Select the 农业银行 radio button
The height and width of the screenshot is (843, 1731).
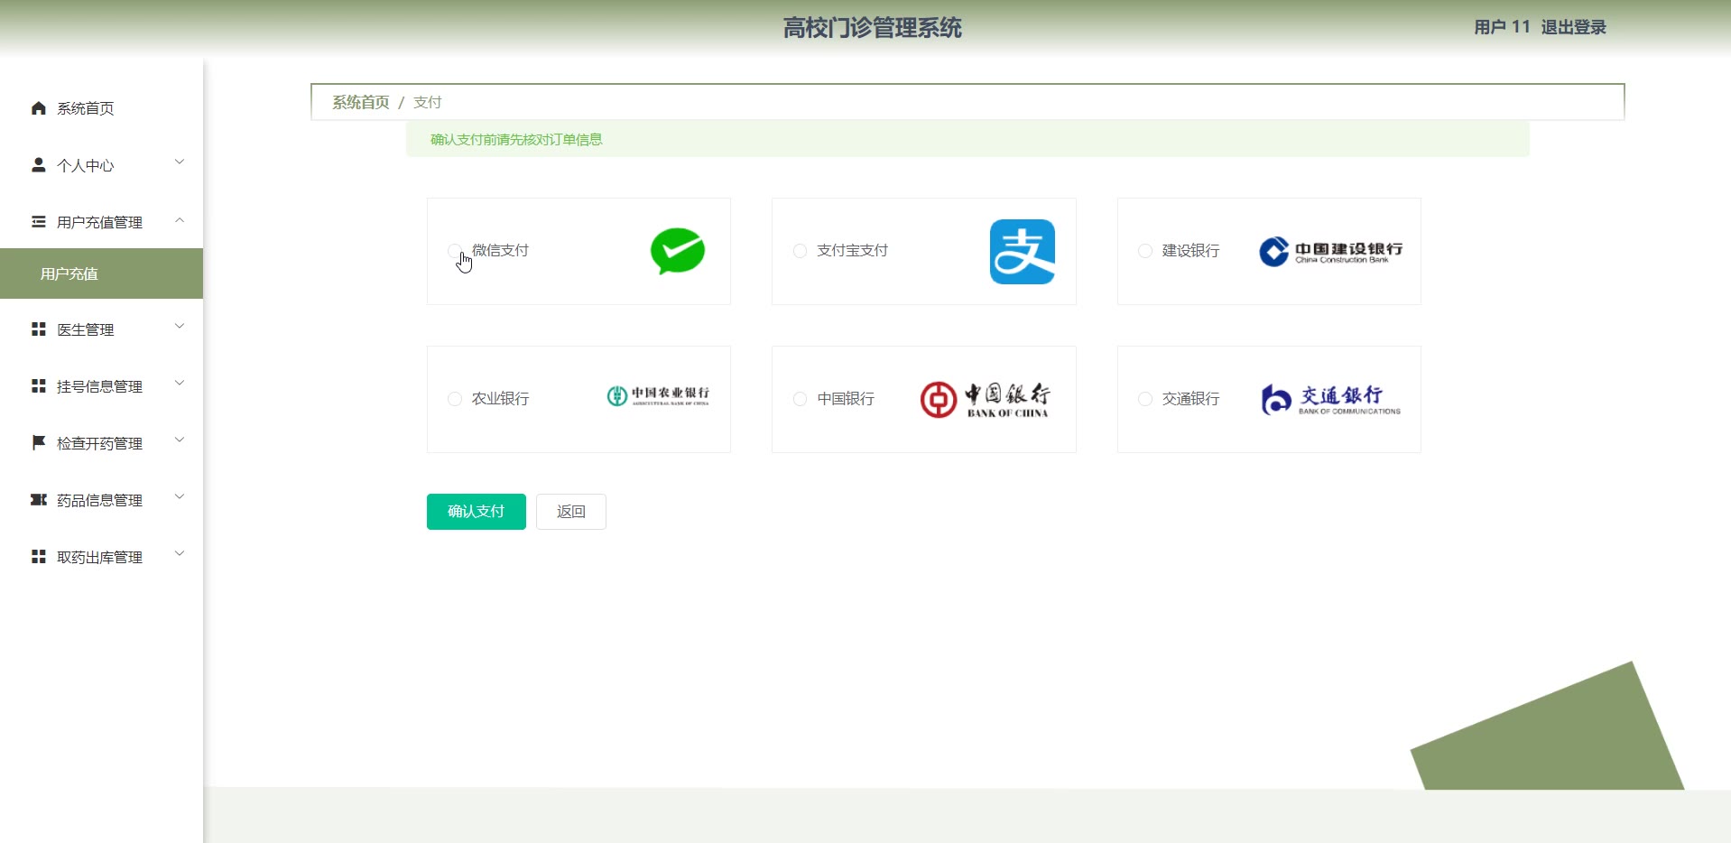[455, 399]
